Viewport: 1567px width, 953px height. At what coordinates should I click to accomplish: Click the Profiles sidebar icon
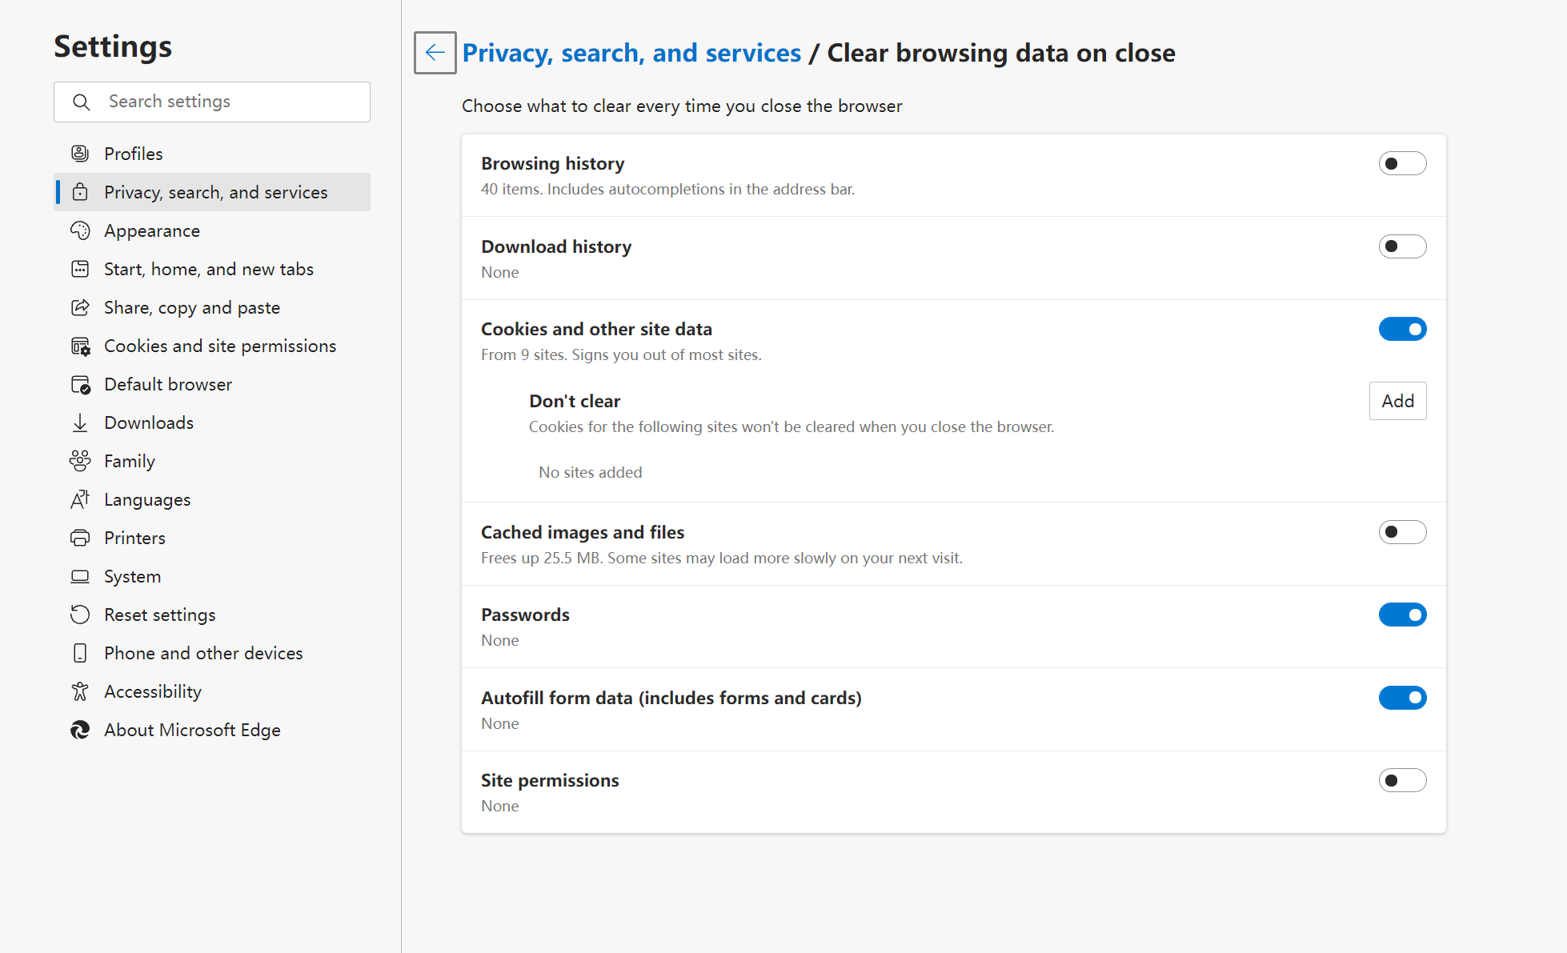[x=80, y=154]
